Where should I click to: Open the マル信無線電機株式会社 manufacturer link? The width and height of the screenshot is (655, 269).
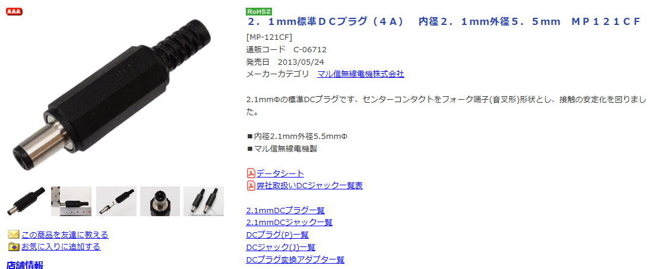(360, 74)
